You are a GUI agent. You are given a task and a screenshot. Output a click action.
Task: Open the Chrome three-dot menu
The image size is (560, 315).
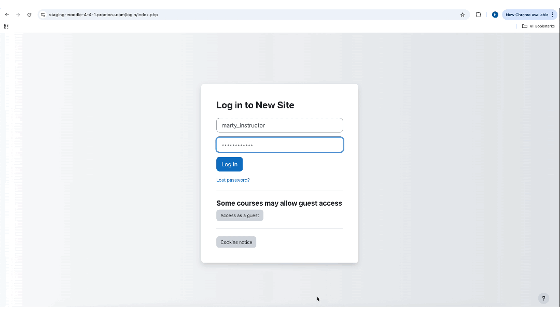tap(553, 15)
